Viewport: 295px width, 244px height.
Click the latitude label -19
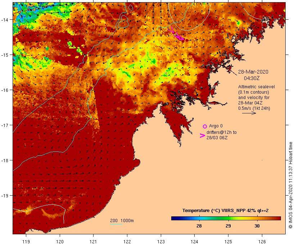pyautogui.click(x=5, y=196)
